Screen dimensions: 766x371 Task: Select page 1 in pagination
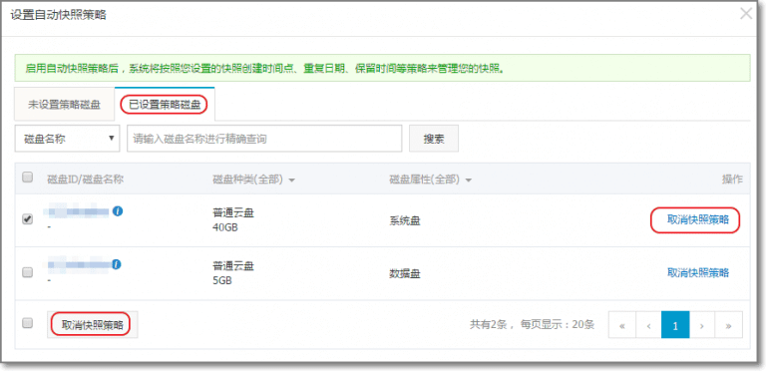click(675, 325)
